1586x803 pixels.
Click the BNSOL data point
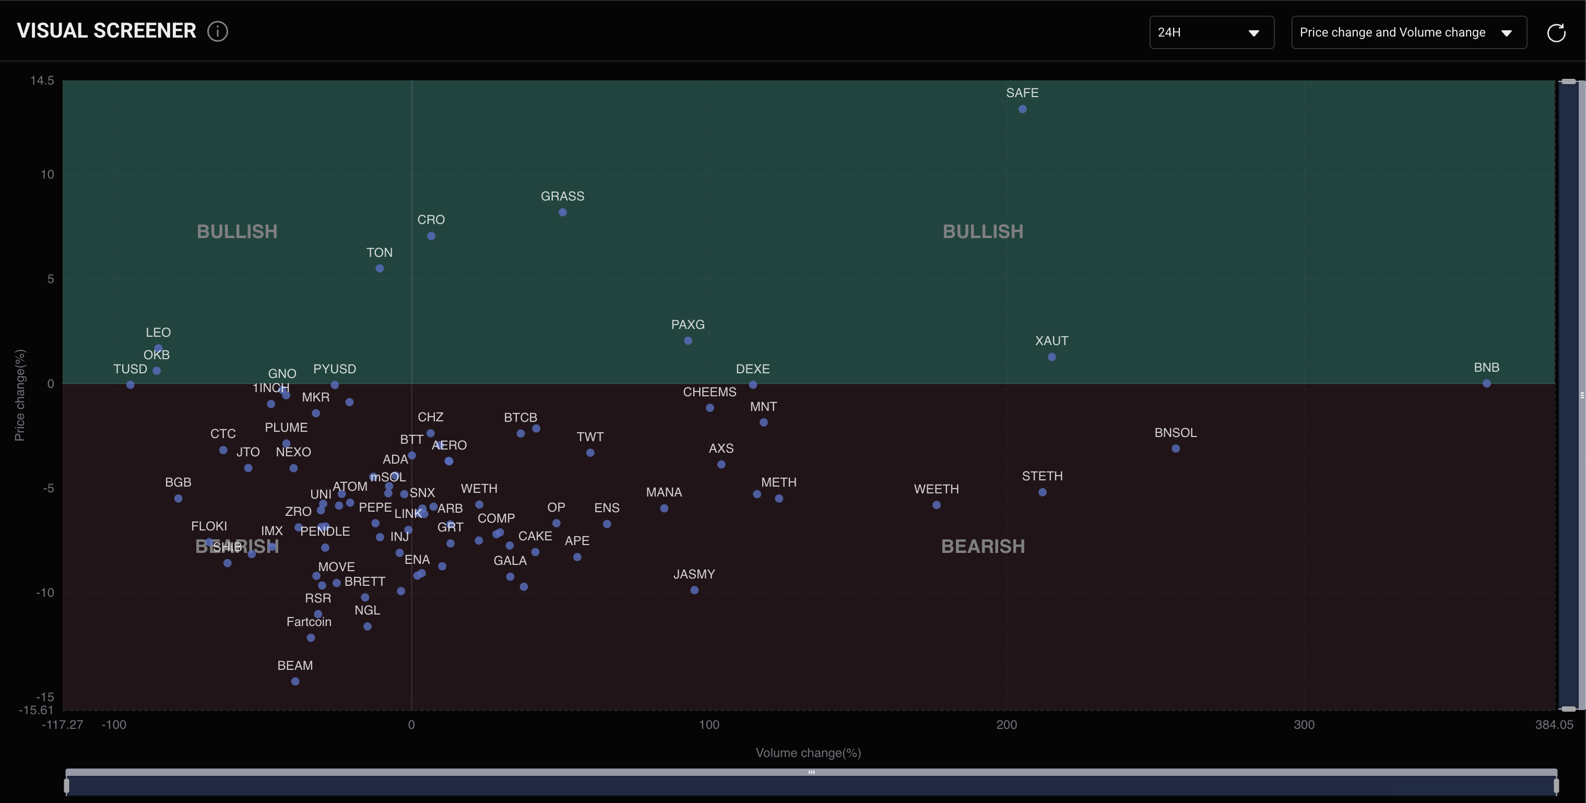(1175, 448)
